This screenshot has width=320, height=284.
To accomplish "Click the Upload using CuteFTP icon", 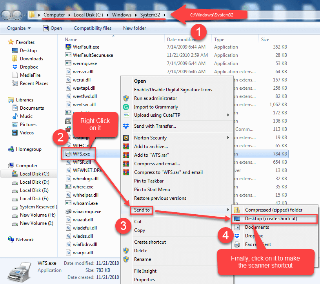I will pyautogui.click(x=125, y=115).
